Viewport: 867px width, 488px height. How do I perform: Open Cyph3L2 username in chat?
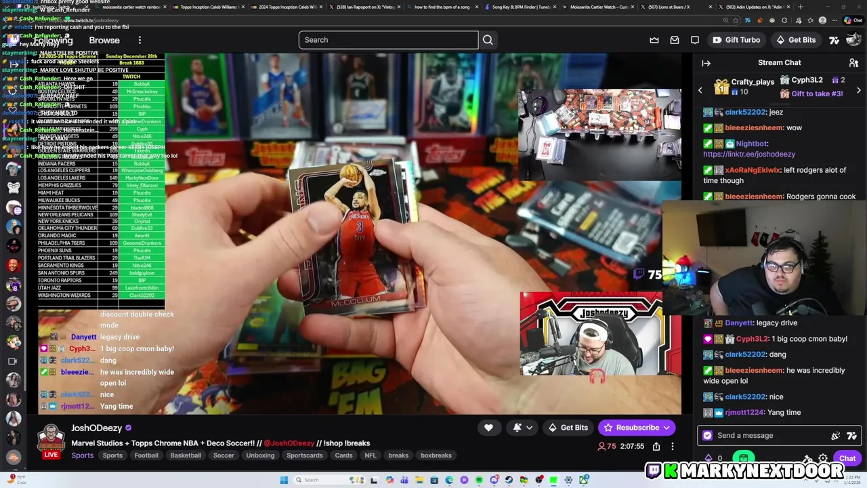pos(752,338)
